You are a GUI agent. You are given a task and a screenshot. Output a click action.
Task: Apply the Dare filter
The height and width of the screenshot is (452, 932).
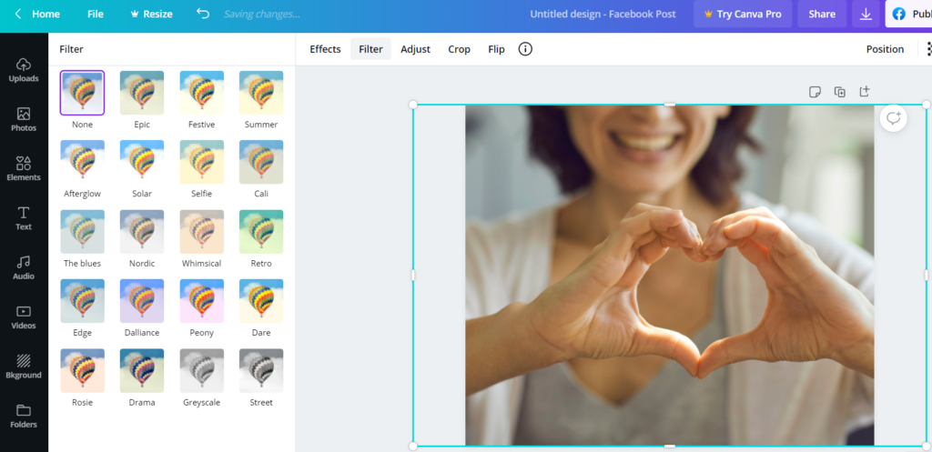(x=261, y=301)
